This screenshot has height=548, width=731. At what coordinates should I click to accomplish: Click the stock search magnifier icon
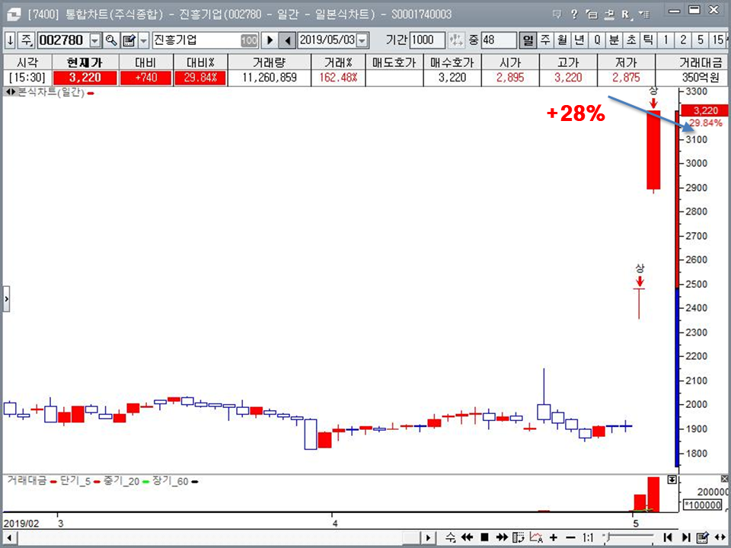111,40
